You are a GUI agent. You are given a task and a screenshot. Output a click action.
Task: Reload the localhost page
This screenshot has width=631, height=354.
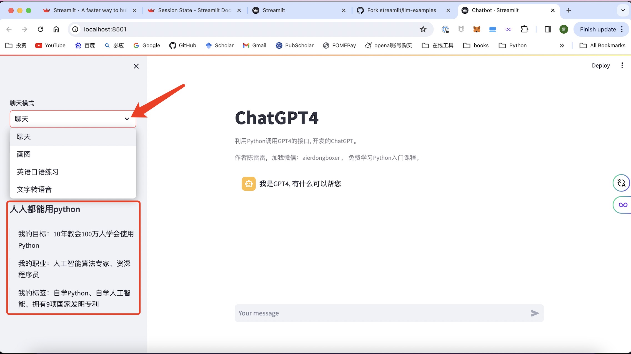click(x=41, y=29)
